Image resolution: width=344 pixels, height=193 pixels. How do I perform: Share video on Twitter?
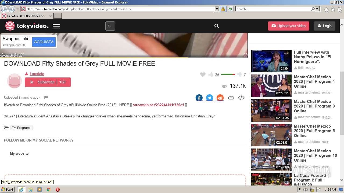210,98
